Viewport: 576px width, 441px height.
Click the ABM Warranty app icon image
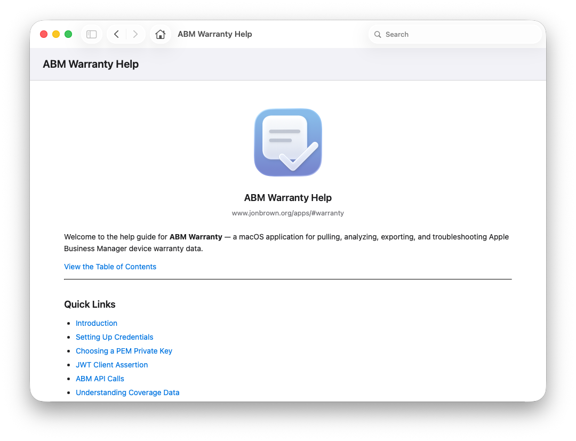pyautogui.click(x=287, y=142)
